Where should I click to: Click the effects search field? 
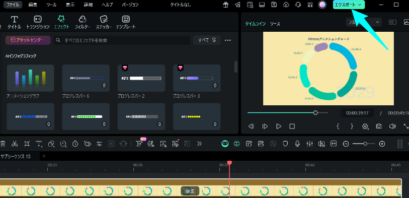pos(122,40)
